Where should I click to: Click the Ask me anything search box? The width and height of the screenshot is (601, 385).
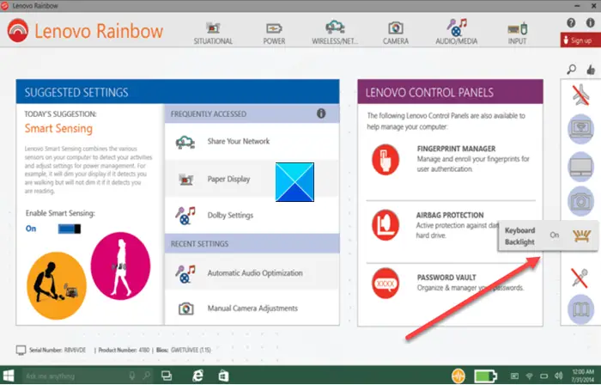pos(88,376)
